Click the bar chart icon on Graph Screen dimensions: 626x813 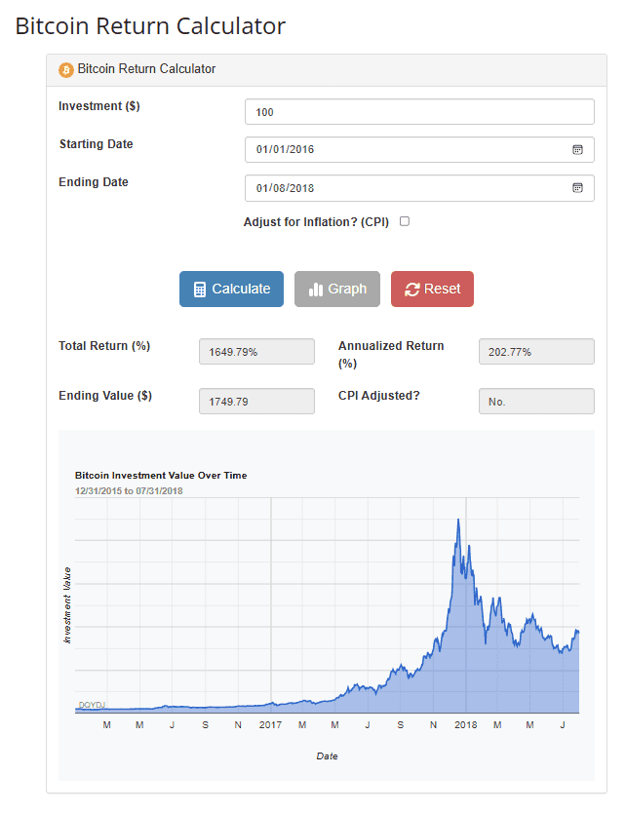(x=315, y=290)
